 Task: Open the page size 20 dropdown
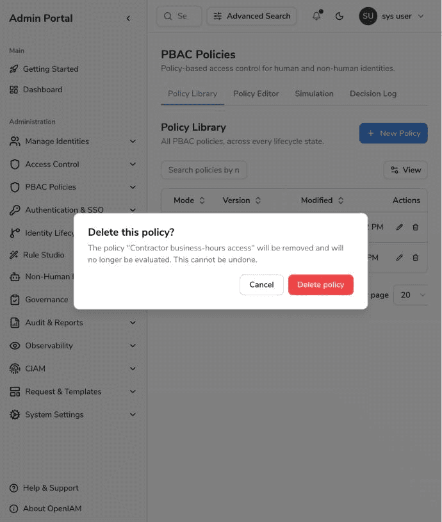click(412, 295)
